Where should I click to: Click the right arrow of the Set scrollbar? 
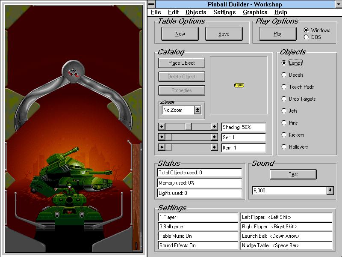coord(214,137)
